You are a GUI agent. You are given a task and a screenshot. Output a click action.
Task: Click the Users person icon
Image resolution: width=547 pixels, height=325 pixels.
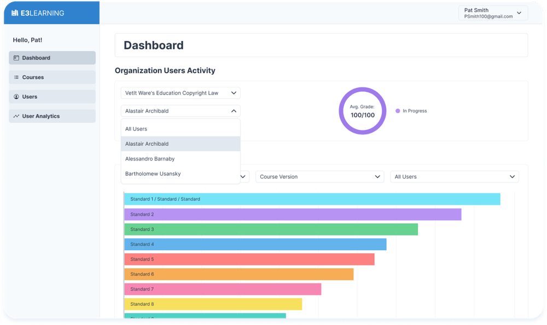click(16, 97)
